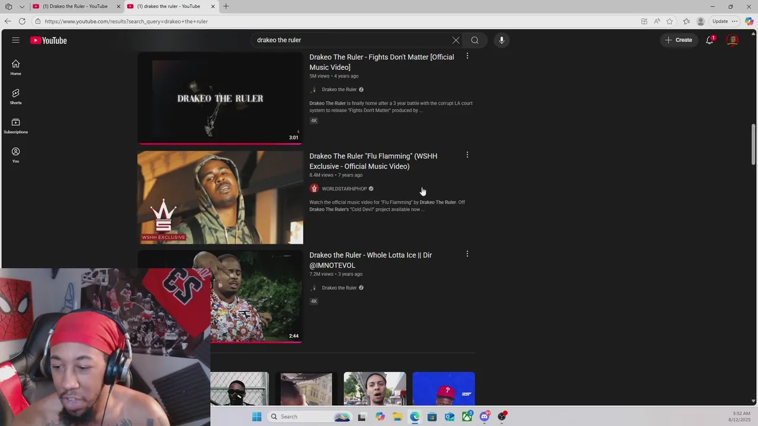Open the Whole Lotta Ice video title
The height and width of the screenshot is (426, 758).
coord(371,260)
